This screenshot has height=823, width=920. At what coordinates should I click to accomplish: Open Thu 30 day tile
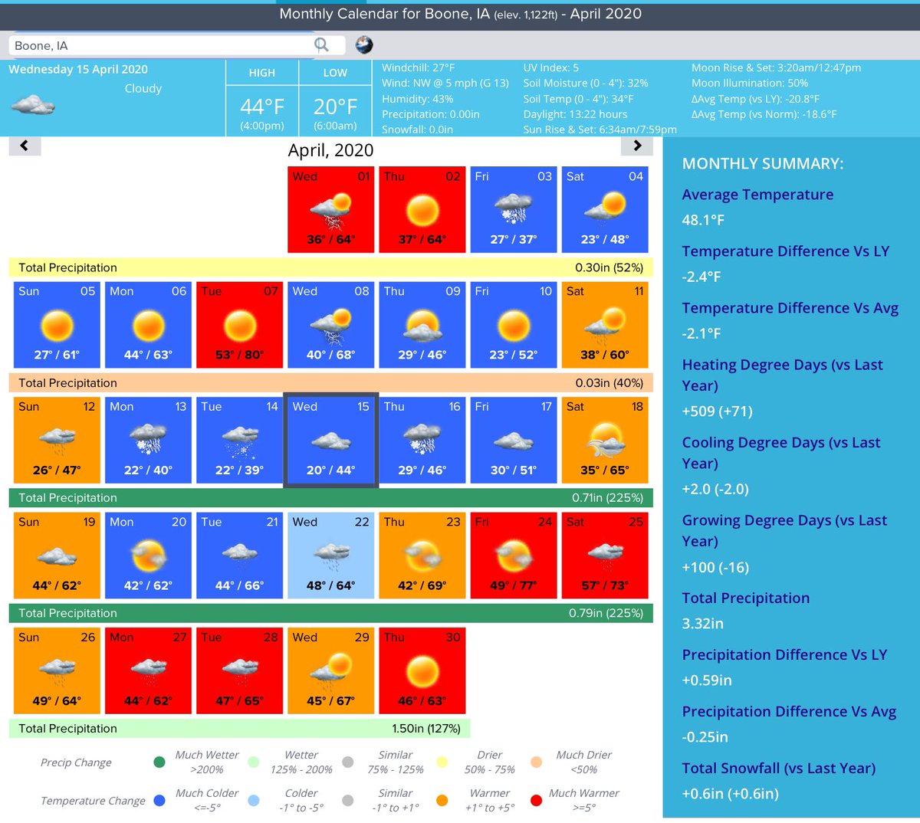pyautogui.click(x=422, y=671)
